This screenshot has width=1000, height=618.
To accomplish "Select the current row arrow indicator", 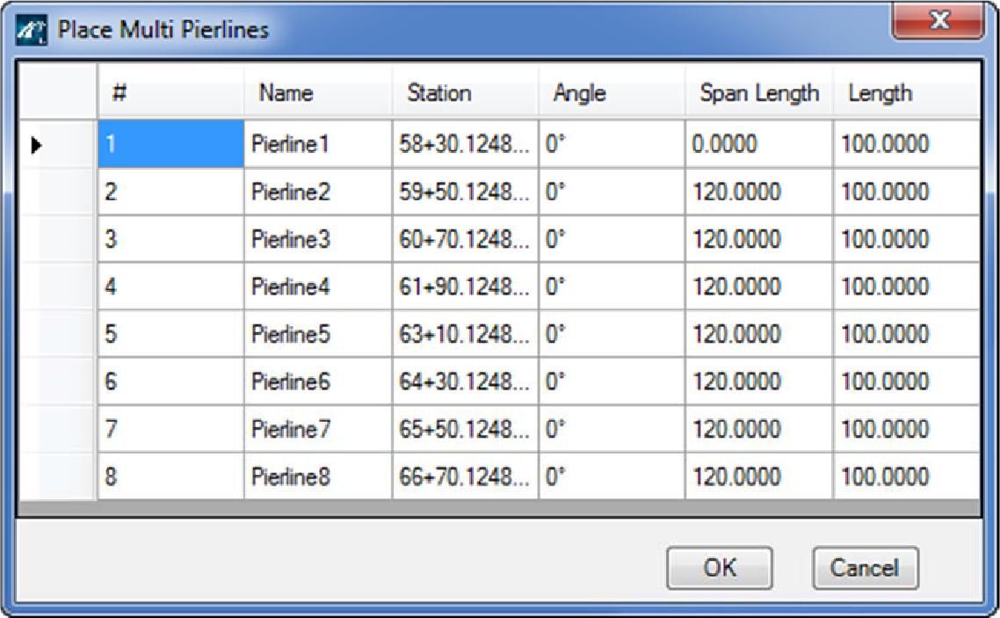I will [x=36, y=145].
